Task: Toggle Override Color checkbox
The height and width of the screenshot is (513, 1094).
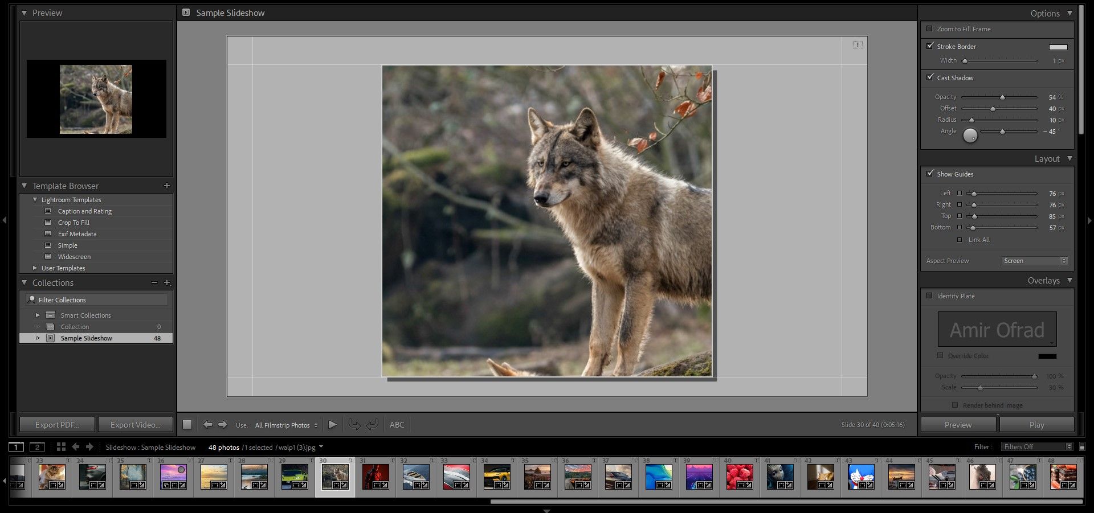Action: pos(940,355)
